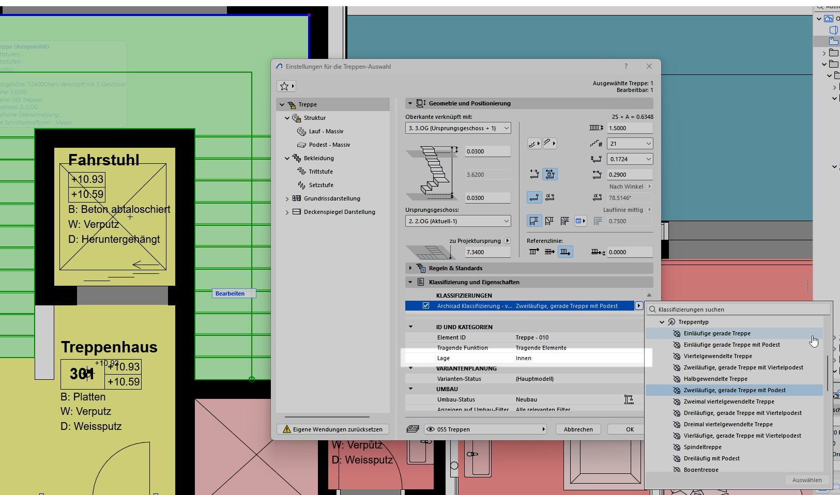Click the Abbrechen button
This screenshot has height=495, width=840.
(578, 429)
